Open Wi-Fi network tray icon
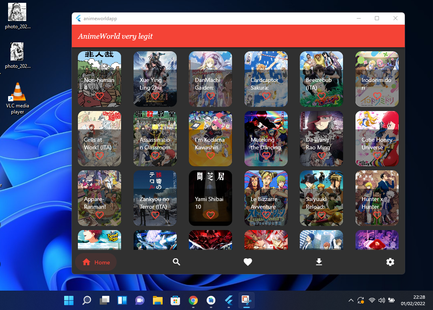 pyautogui.click(x=372, y=300)
